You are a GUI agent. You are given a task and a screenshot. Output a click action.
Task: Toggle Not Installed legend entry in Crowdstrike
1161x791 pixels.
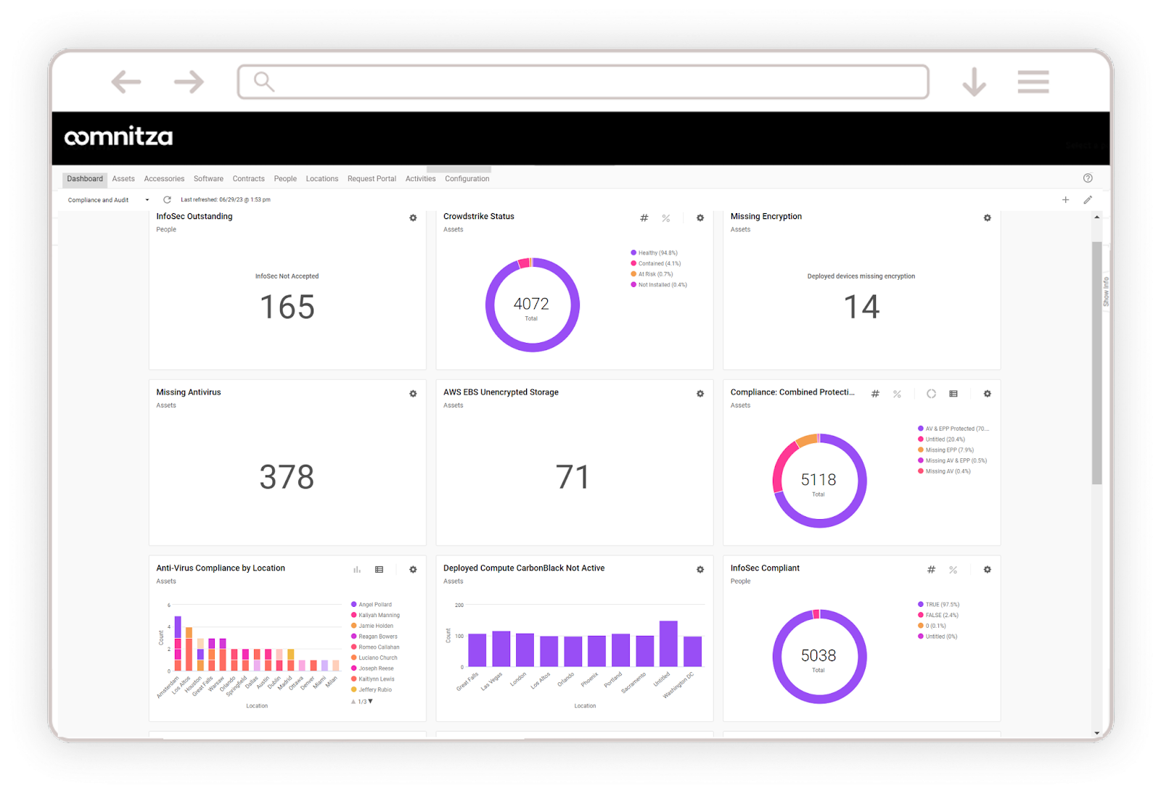(659, 285)
